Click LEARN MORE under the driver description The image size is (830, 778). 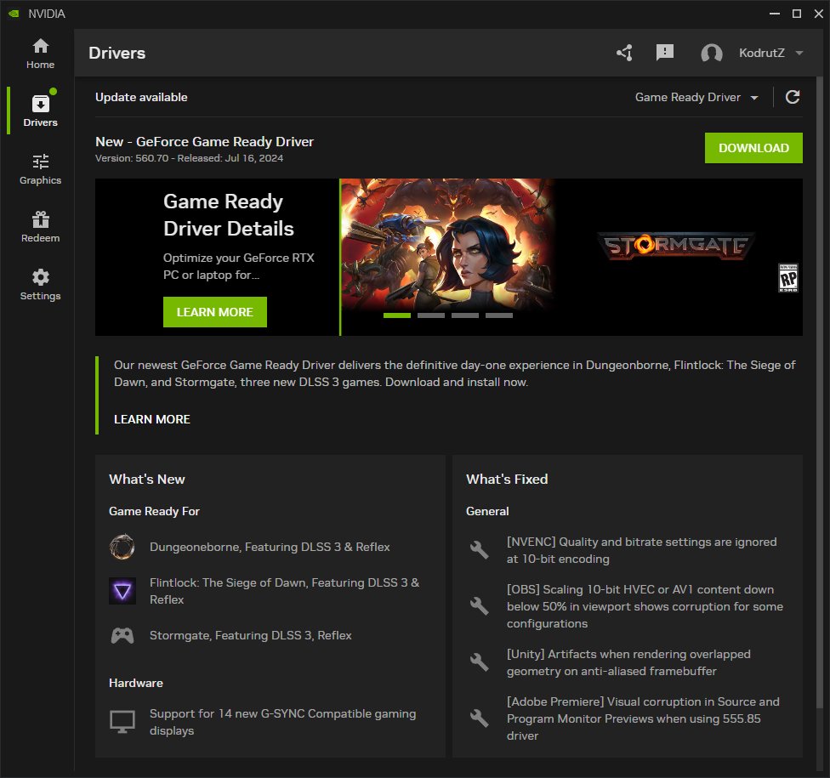[x=151, y=418]
